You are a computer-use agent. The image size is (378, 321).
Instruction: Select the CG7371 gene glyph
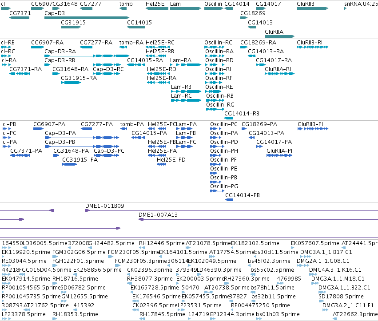click(19, 18)
